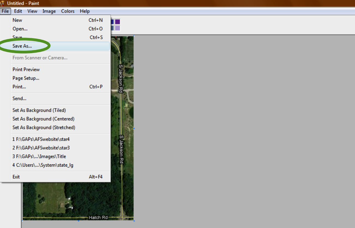
Task: Open Print Preview
Action: click(x=26, y=69)
